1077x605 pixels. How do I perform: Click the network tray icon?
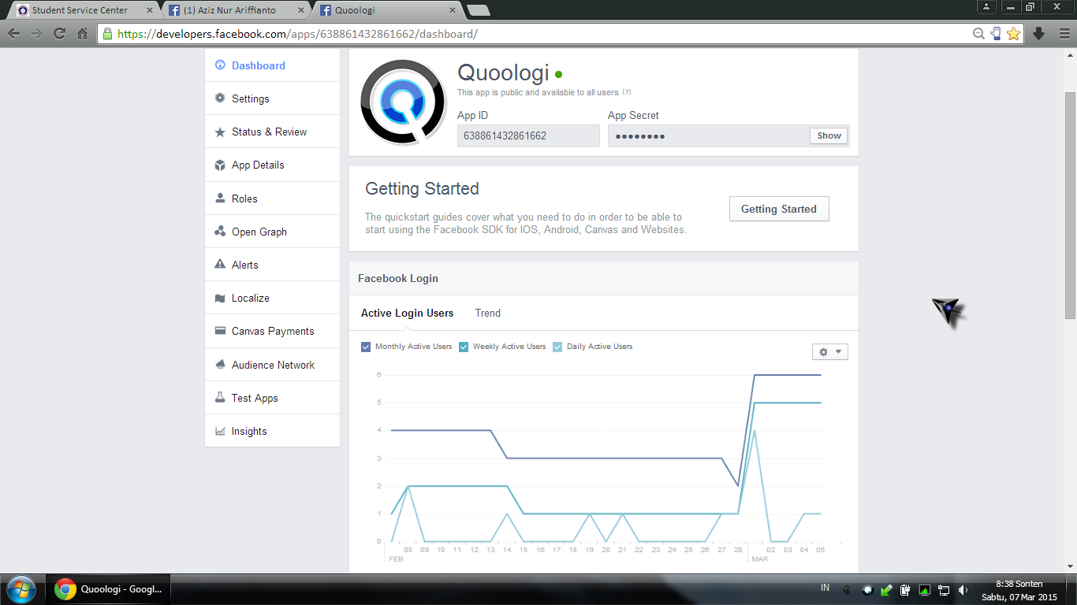(x=943, y=589)
